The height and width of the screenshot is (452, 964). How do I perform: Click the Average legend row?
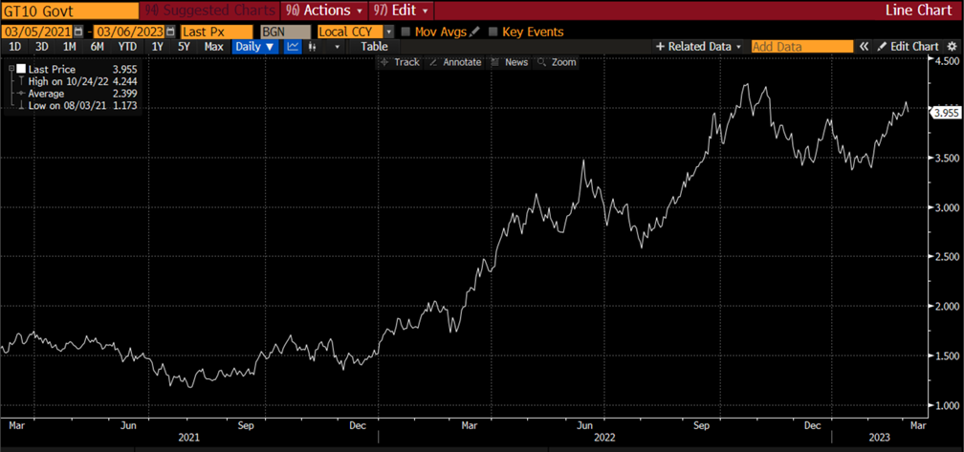[77, 94]
